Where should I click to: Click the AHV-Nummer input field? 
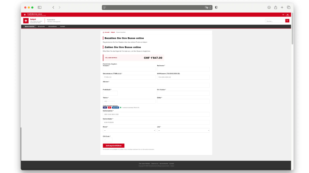coord(183,77)
